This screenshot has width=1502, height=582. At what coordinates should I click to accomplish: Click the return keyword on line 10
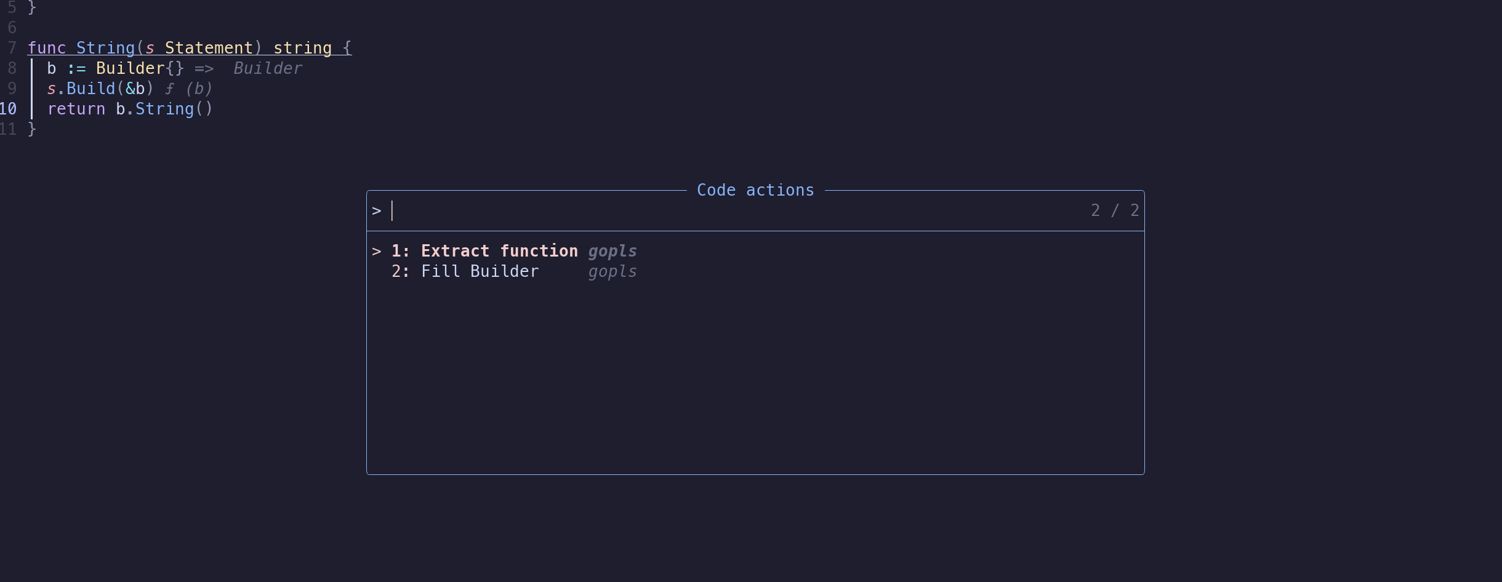coord(76,109)
